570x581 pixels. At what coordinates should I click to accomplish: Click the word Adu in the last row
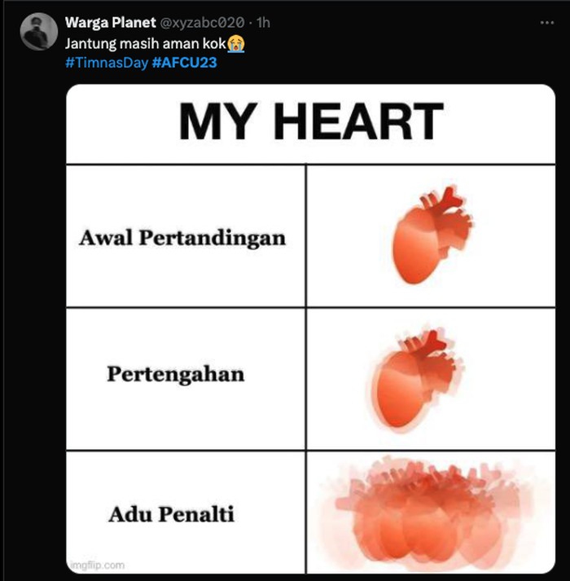pyautogui.click(x=128, y=514)
